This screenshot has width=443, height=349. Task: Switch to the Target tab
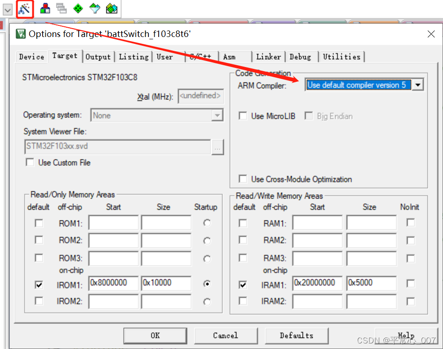(x=65, y=56)
